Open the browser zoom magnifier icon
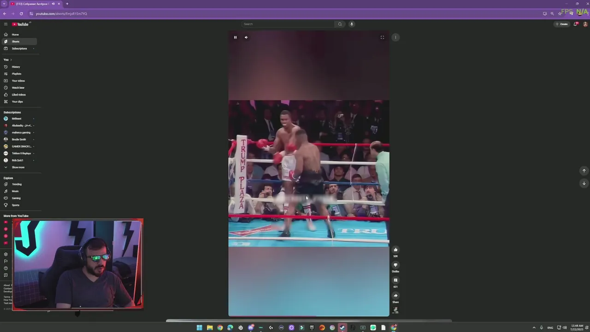Screen dimensions: 590x332 pos(552,13)
